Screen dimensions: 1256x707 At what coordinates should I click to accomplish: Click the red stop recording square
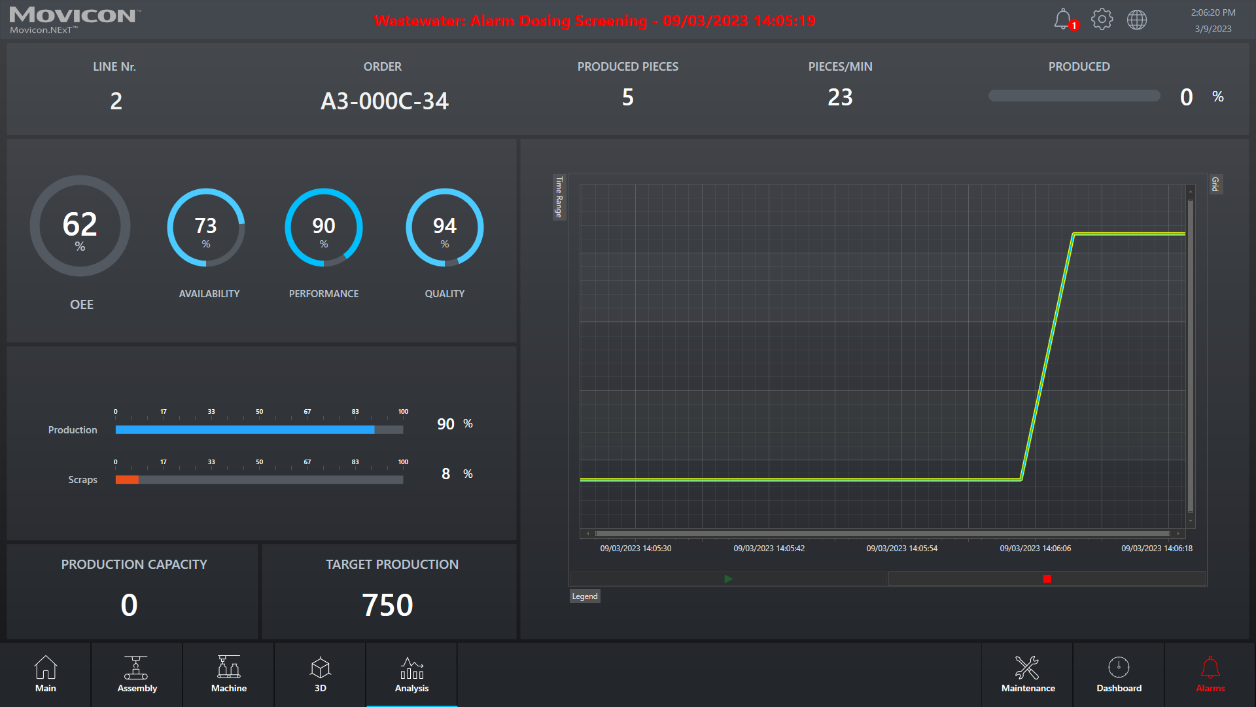1047,579
